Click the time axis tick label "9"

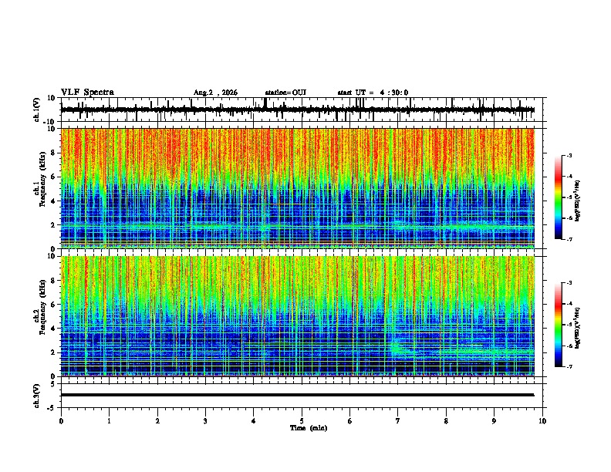pyautogui.click(x=494, y=421)
